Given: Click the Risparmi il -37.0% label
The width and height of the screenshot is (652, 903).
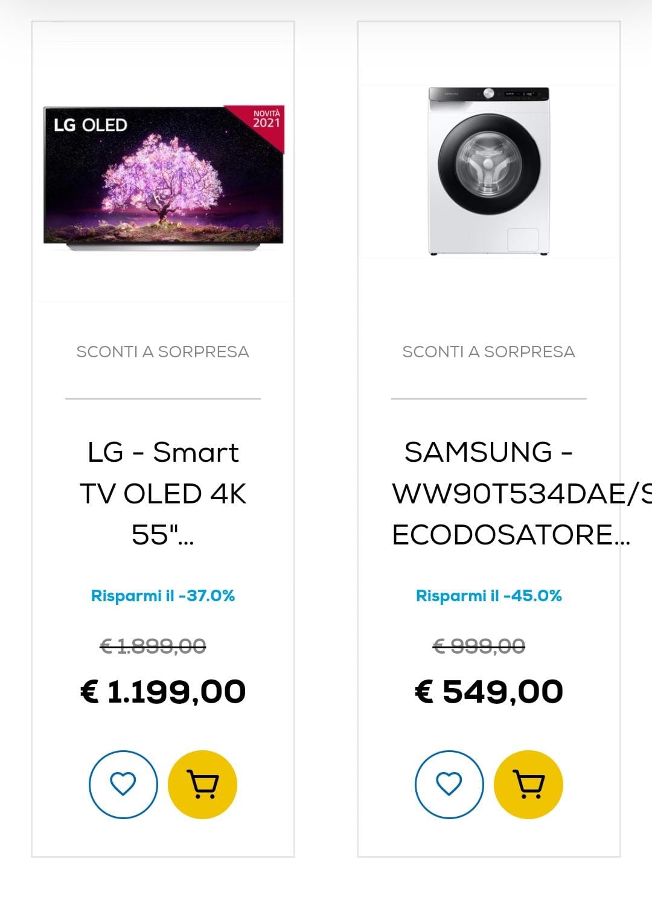Looking at the screenshot, I should coord(163,596).
